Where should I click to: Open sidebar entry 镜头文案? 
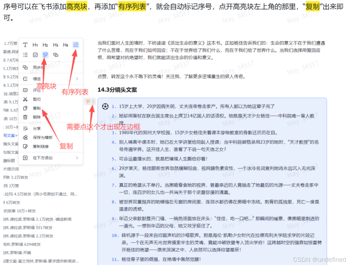tap(11, 144)
